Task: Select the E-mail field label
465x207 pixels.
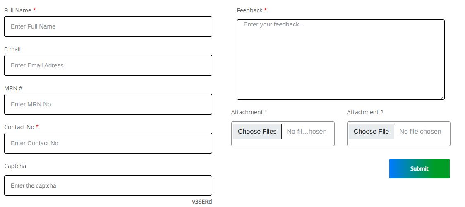Action: tap(12, 49)
